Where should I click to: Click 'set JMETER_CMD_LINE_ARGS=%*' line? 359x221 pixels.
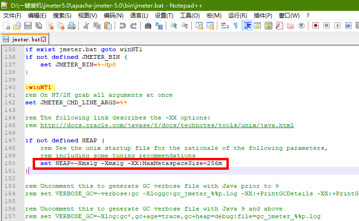pyautogui.click(x=76, y=102)
